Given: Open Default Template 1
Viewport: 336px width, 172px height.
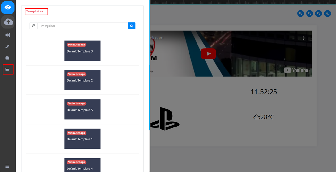Looking at the screenshot, I should (82, 139).
